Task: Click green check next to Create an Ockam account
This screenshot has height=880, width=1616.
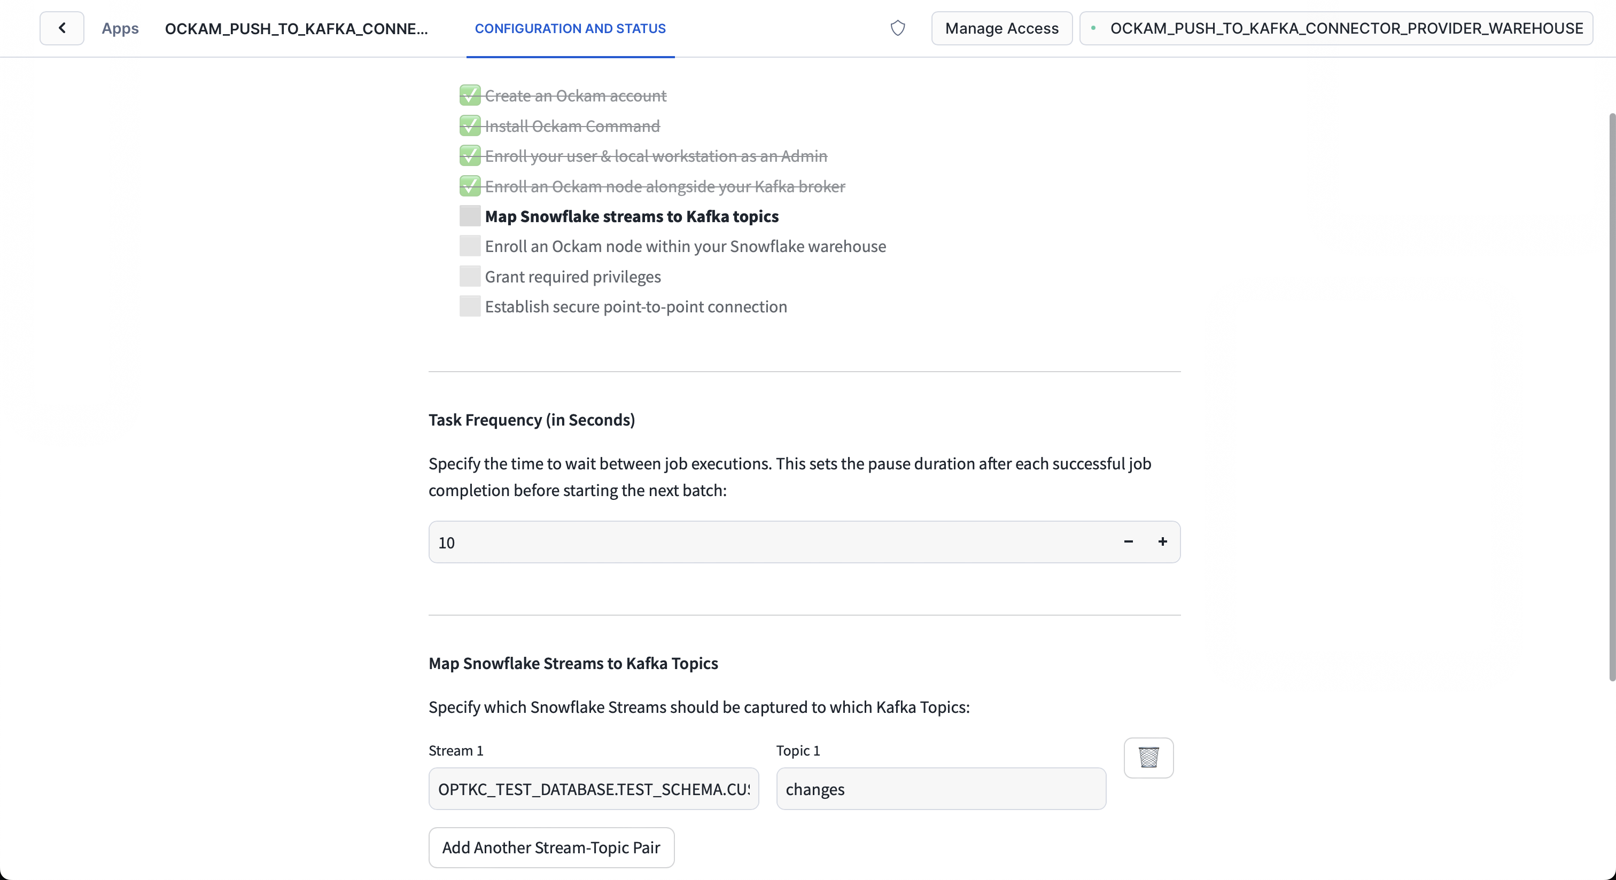Action: [470, 96]
